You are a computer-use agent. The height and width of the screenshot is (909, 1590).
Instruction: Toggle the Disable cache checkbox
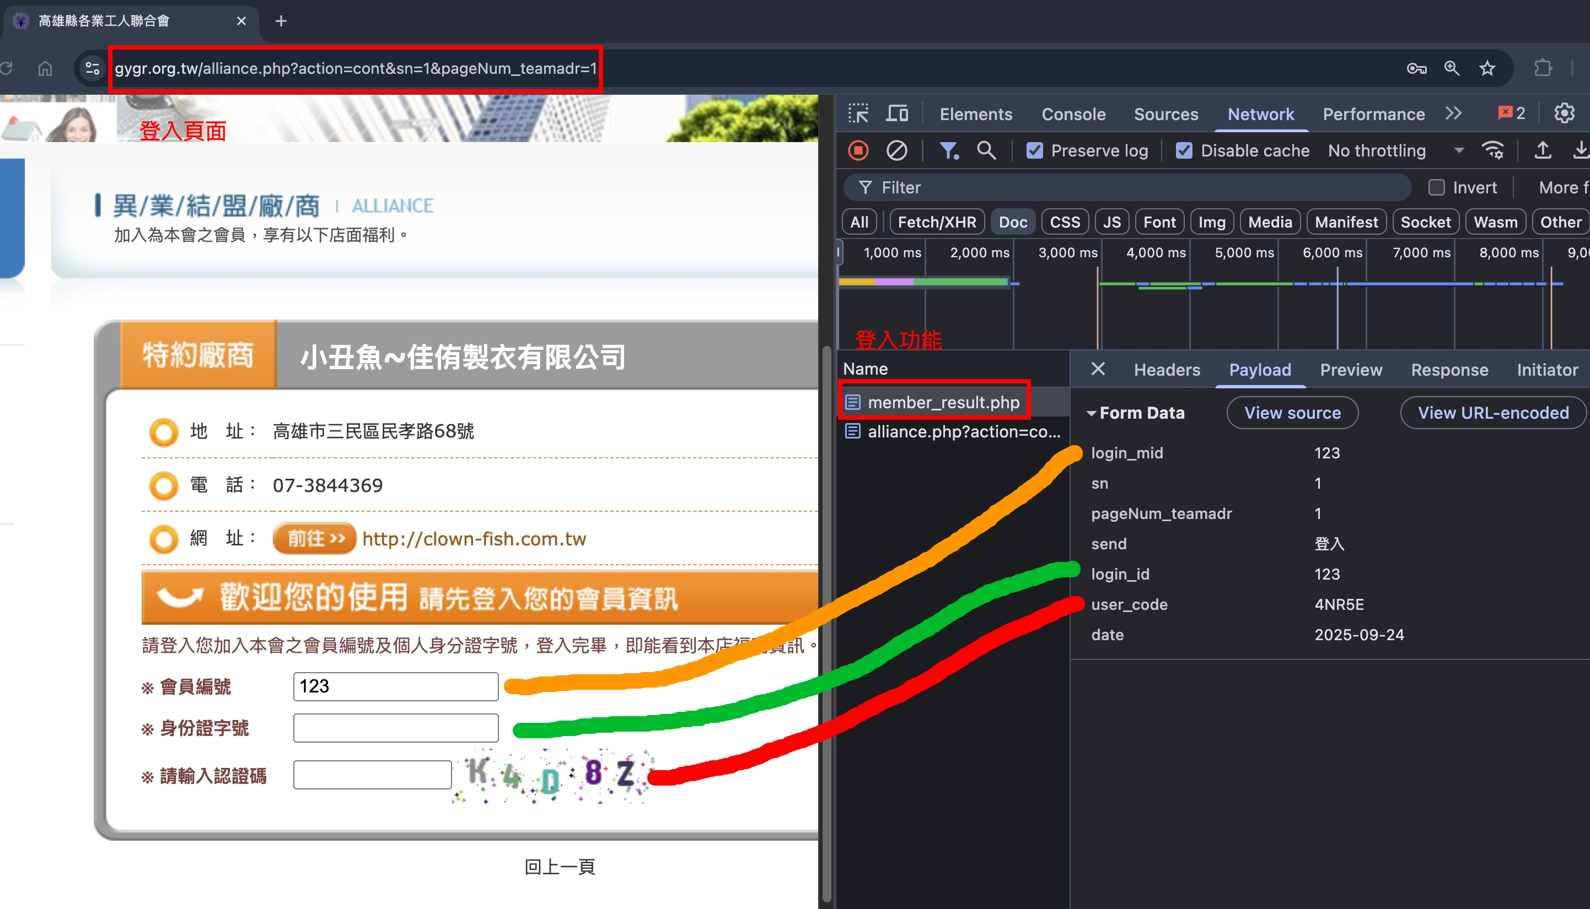click(1184, 150)
